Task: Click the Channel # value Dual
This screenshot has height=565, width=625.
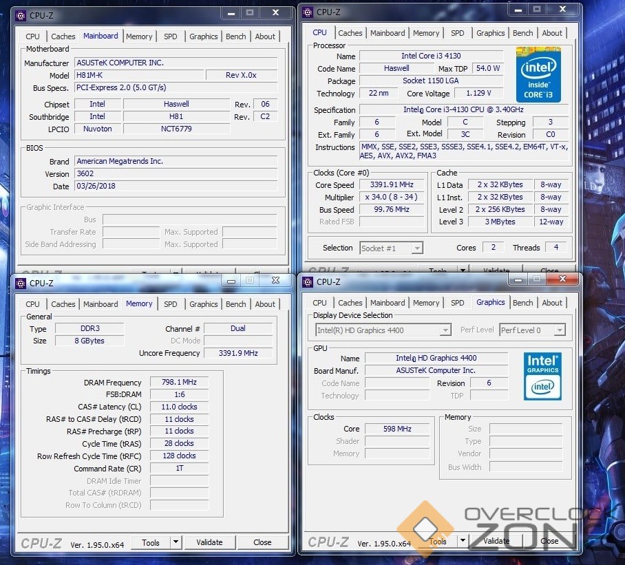Action: pyautogui.click(x=238, y=328)
